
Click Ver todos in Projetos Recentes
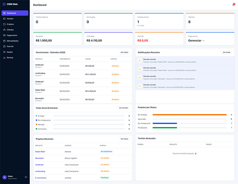click(124, 139)
